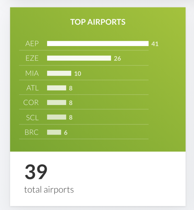Click the SCL airport label
The height and width of the screenshot is (210, 194).
(x=32, y=118)
